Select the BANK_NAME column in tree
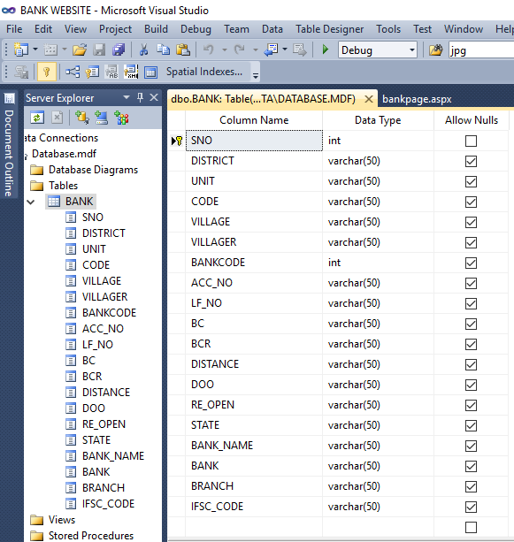514x542 pixels. coord(112,456)
